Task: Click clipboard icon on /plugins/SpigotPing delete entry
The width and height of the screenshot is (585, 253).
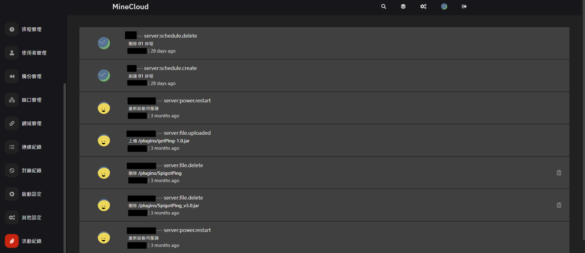Action: tap(559, 173)
